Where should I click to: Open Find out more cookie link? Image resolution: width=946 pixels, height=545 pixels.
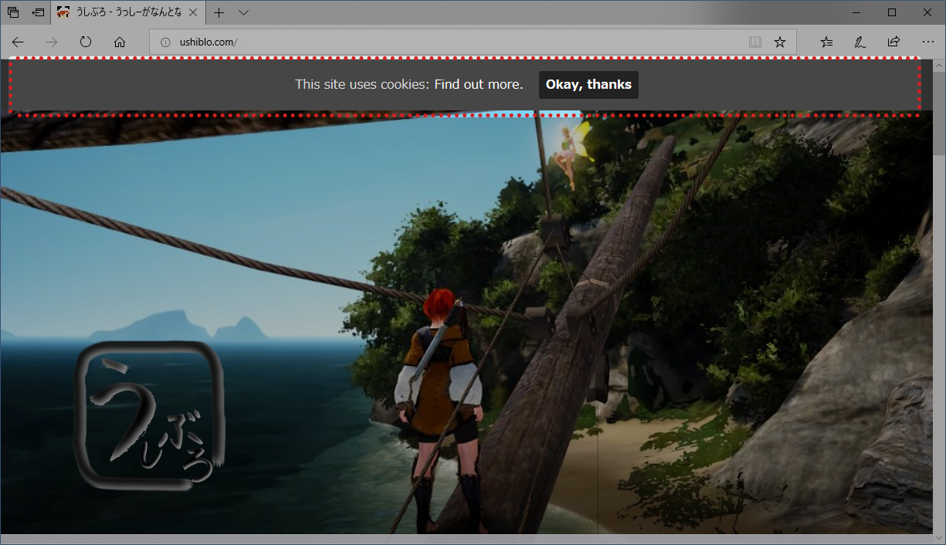[478, 85]
